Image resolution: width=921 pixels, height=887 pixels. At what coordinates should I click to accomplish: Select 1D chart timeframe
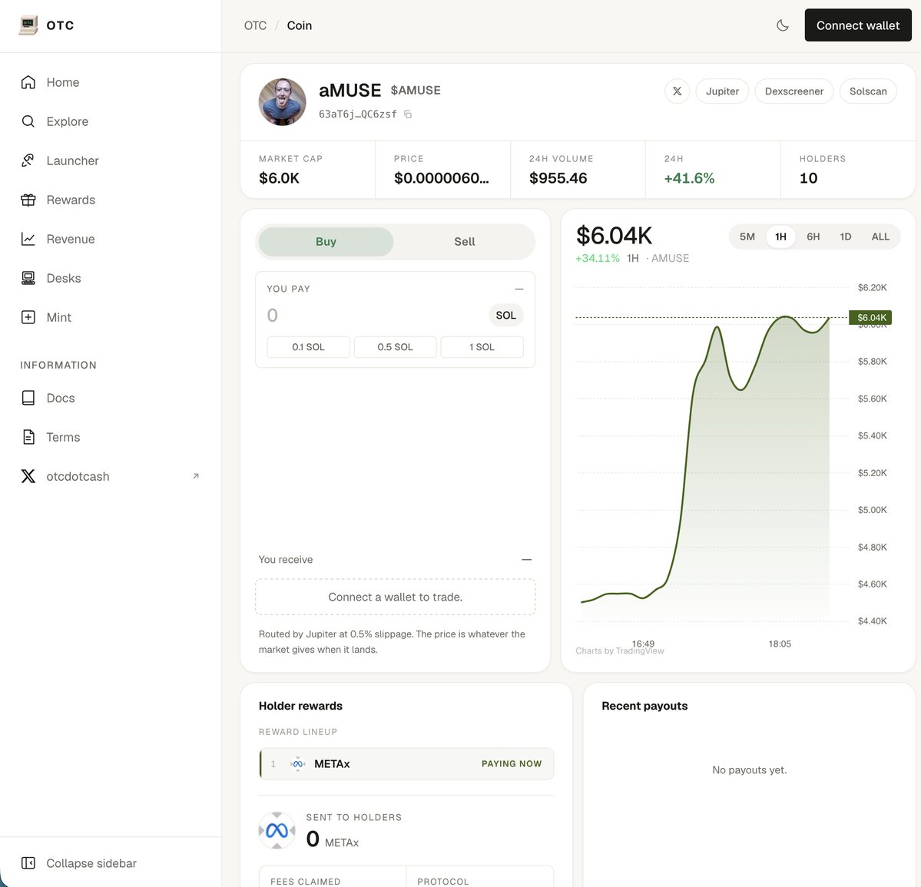tap(845, 237)
